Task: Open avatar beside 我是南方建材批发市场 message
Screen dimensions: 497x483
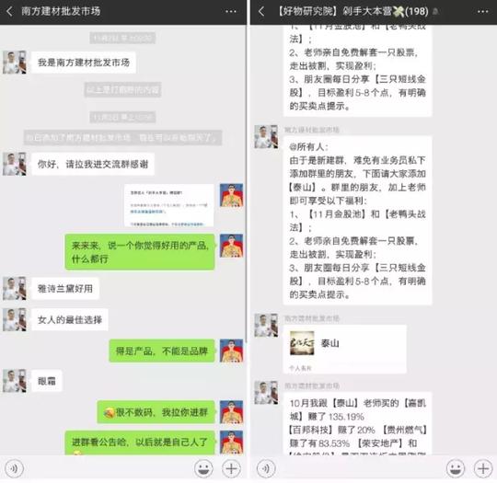Action: (14, 63)
